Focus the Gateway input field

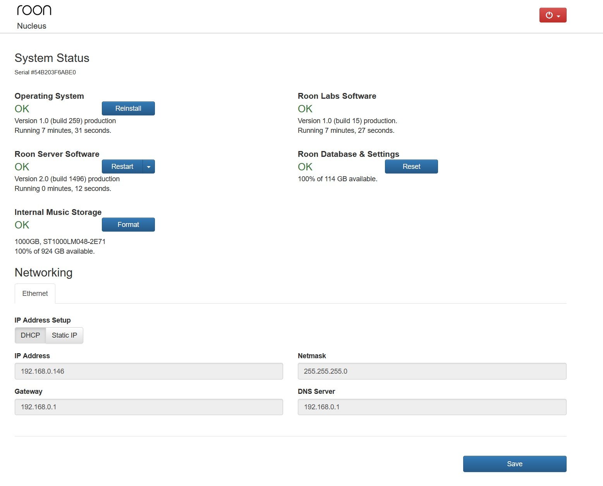pos(149,407)
